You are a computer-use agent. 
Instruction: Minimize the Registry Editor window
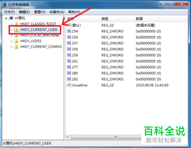click(x=163, y=4)
